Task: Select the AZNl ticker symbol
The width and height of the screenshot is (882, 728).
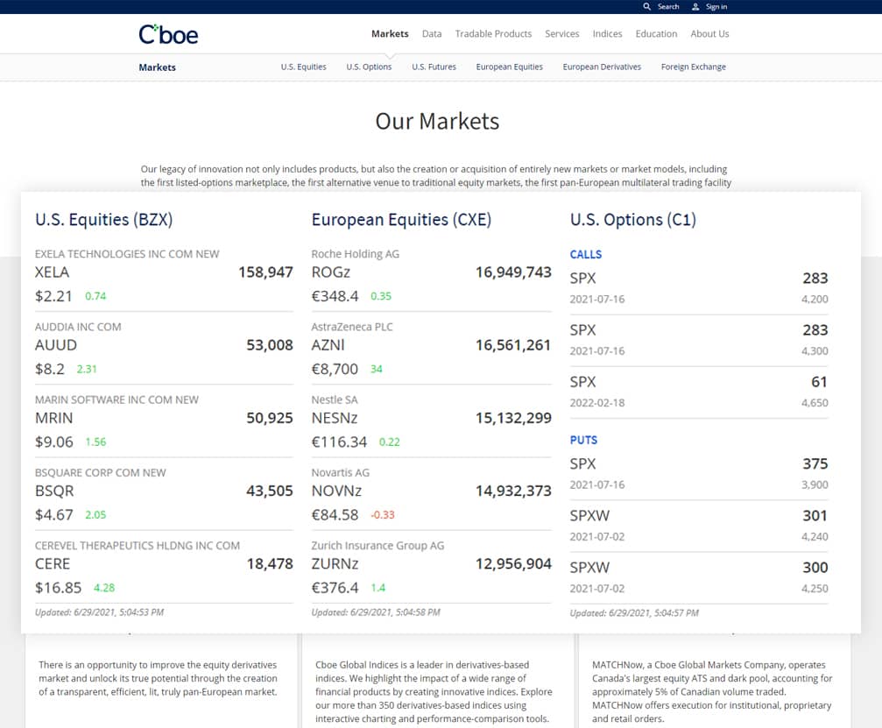Action: [328, 345]
